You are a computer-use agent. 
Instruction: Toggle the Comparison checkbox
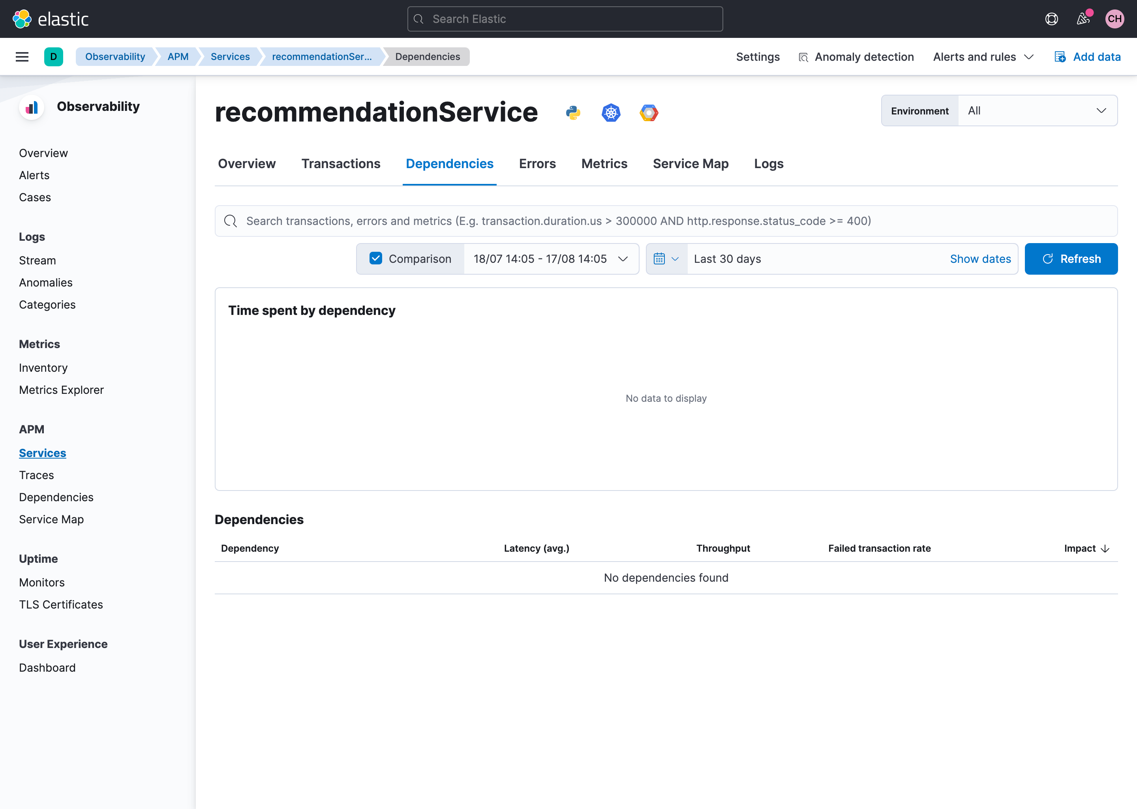(x=376, y=258)
